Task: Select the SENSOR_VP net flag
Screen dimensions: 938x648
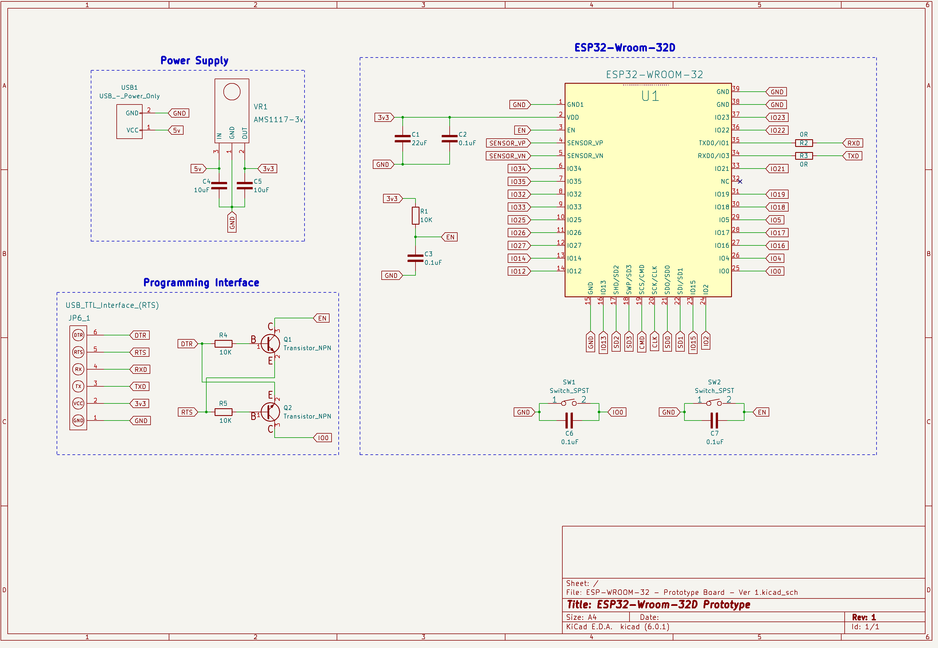Action: (x=508, y=143)
